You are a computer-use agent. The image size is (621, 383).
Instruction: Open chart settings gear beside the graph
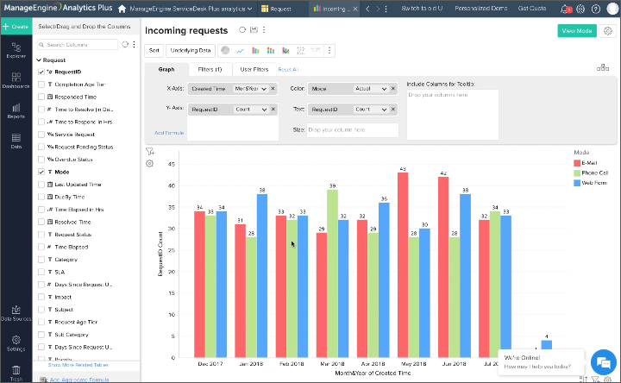(x=150, y=164)
